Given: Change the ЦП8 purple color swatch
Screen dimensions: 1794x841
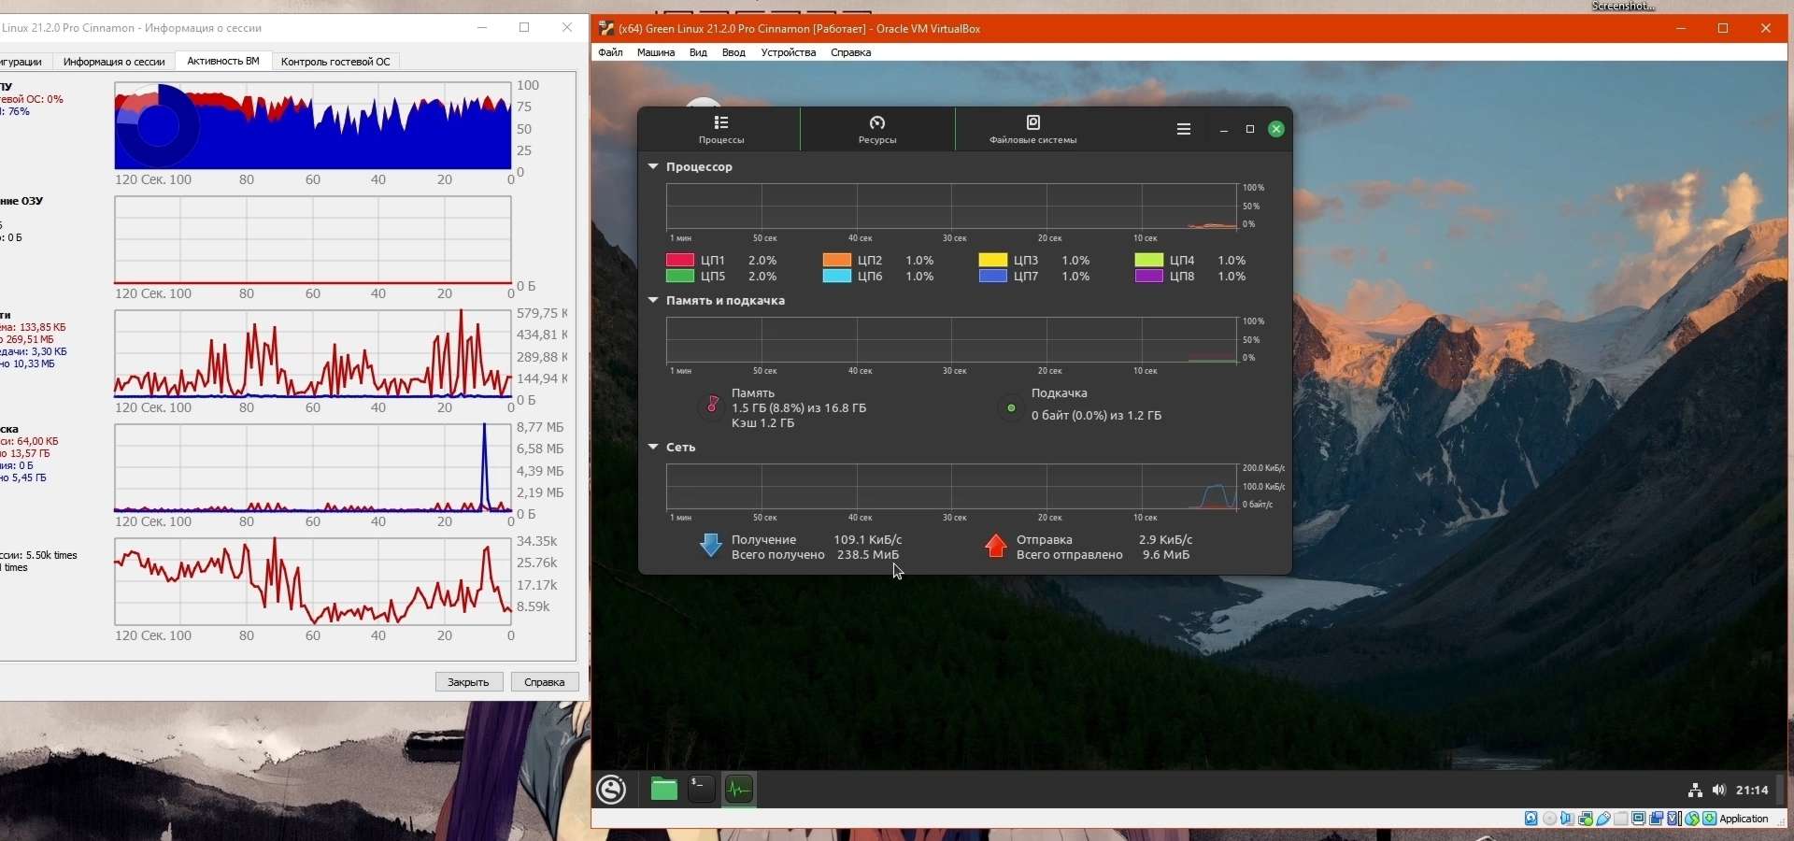Looking at the screenshot, I should 1148,277.
